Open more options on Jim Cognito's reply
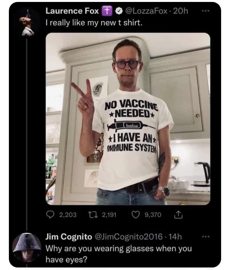The width and height of the screenshot is (230, 270). [x=205, y=237]
